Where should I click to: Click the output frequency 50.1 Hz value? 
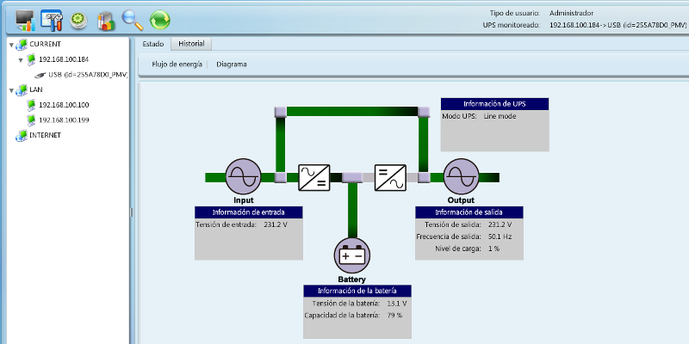click(x=500, y=236)
